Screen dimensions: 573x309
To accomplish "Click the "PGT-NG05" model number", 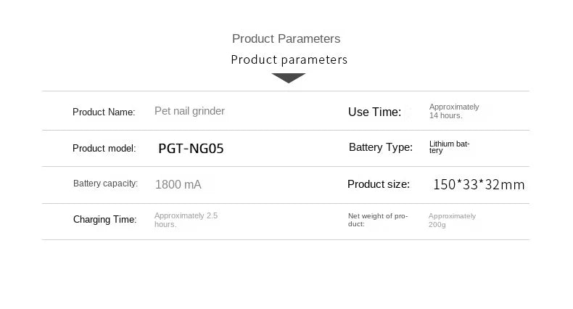I will (x=191, y=149).
